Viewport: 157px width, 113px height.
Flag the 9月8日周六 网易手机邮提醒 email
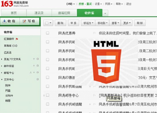click(94, 86)
